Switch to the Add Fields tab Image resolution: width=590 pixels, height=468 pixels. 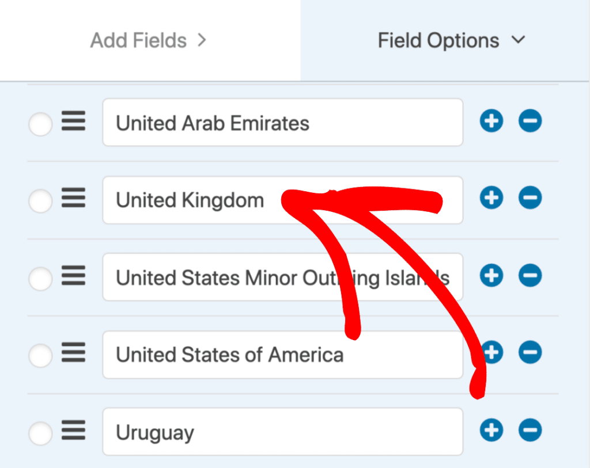tap(138, 40)
